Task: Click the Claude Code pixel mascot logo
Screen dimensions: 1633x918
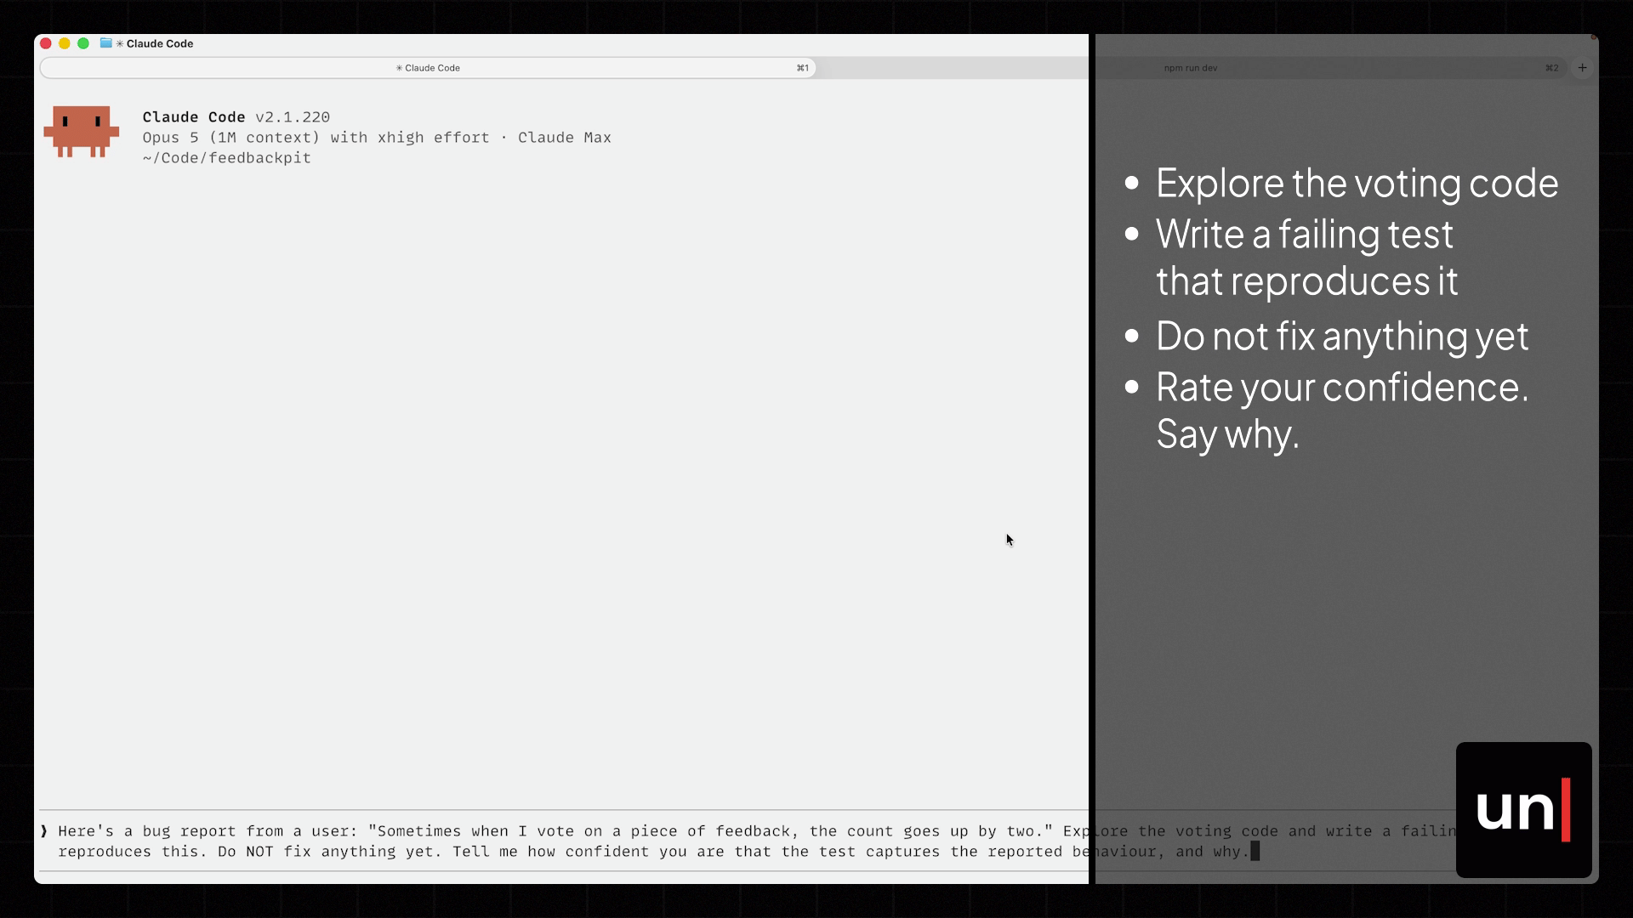Action: (x=82, y=132)
